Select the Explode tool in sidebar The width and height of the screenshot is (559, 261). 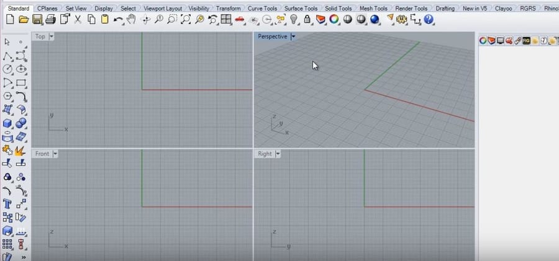click(21, 150)
